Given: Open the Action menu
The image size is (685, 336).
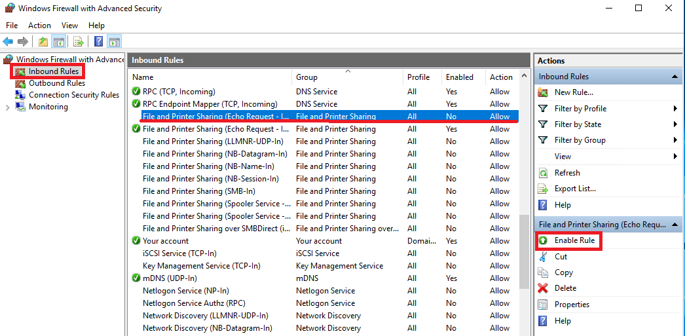Looking at the screenshot, I should 39,26.
